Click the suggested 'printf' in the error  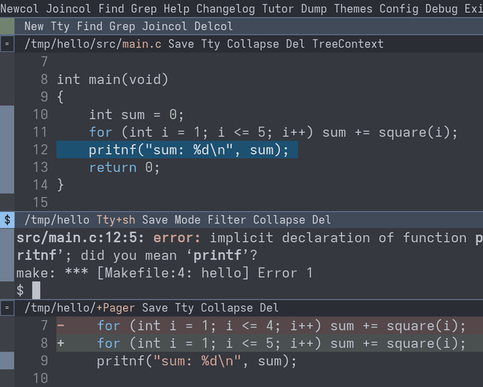click(217, 255)
